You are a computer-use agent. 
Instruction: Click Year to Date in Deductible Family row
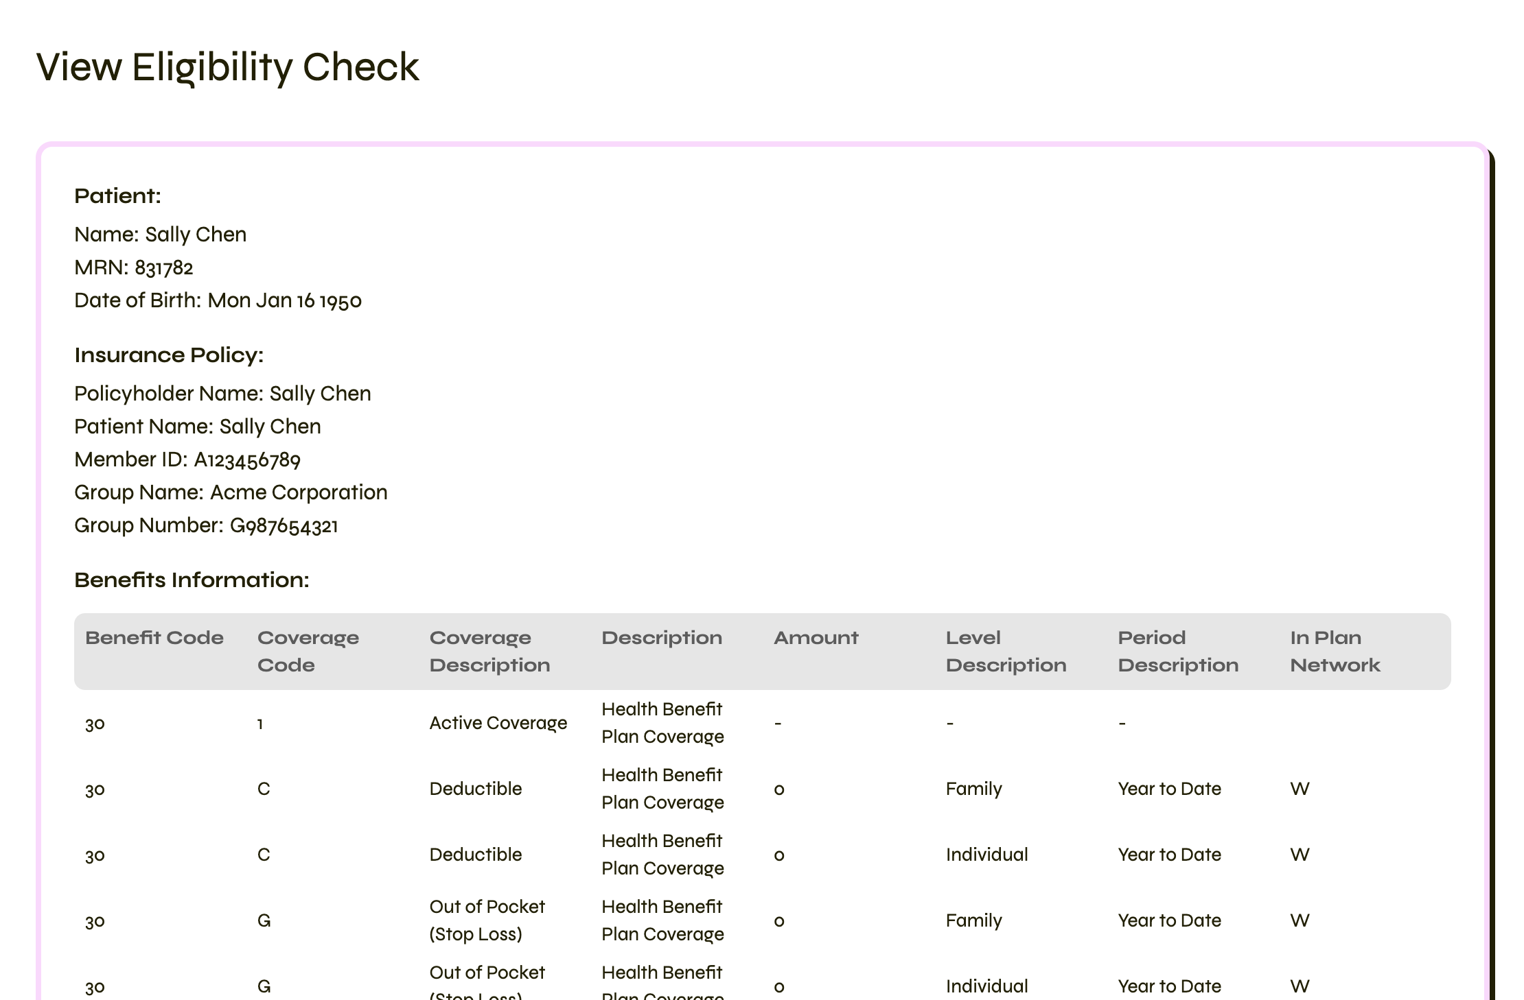coord(1170,789)
